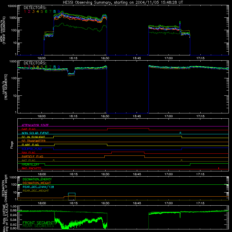Select green detector number 6 in the front segments legend
The width and height of the screenshot is (232, 232).
point(46,12)
